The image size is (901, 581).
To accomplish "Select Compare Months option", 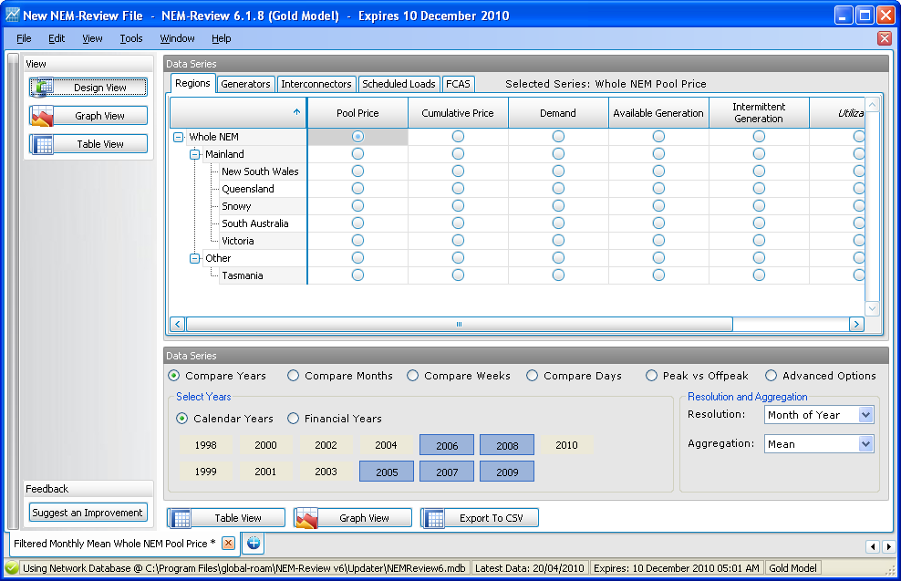I will pyautogui.click(x=293, y=375).
